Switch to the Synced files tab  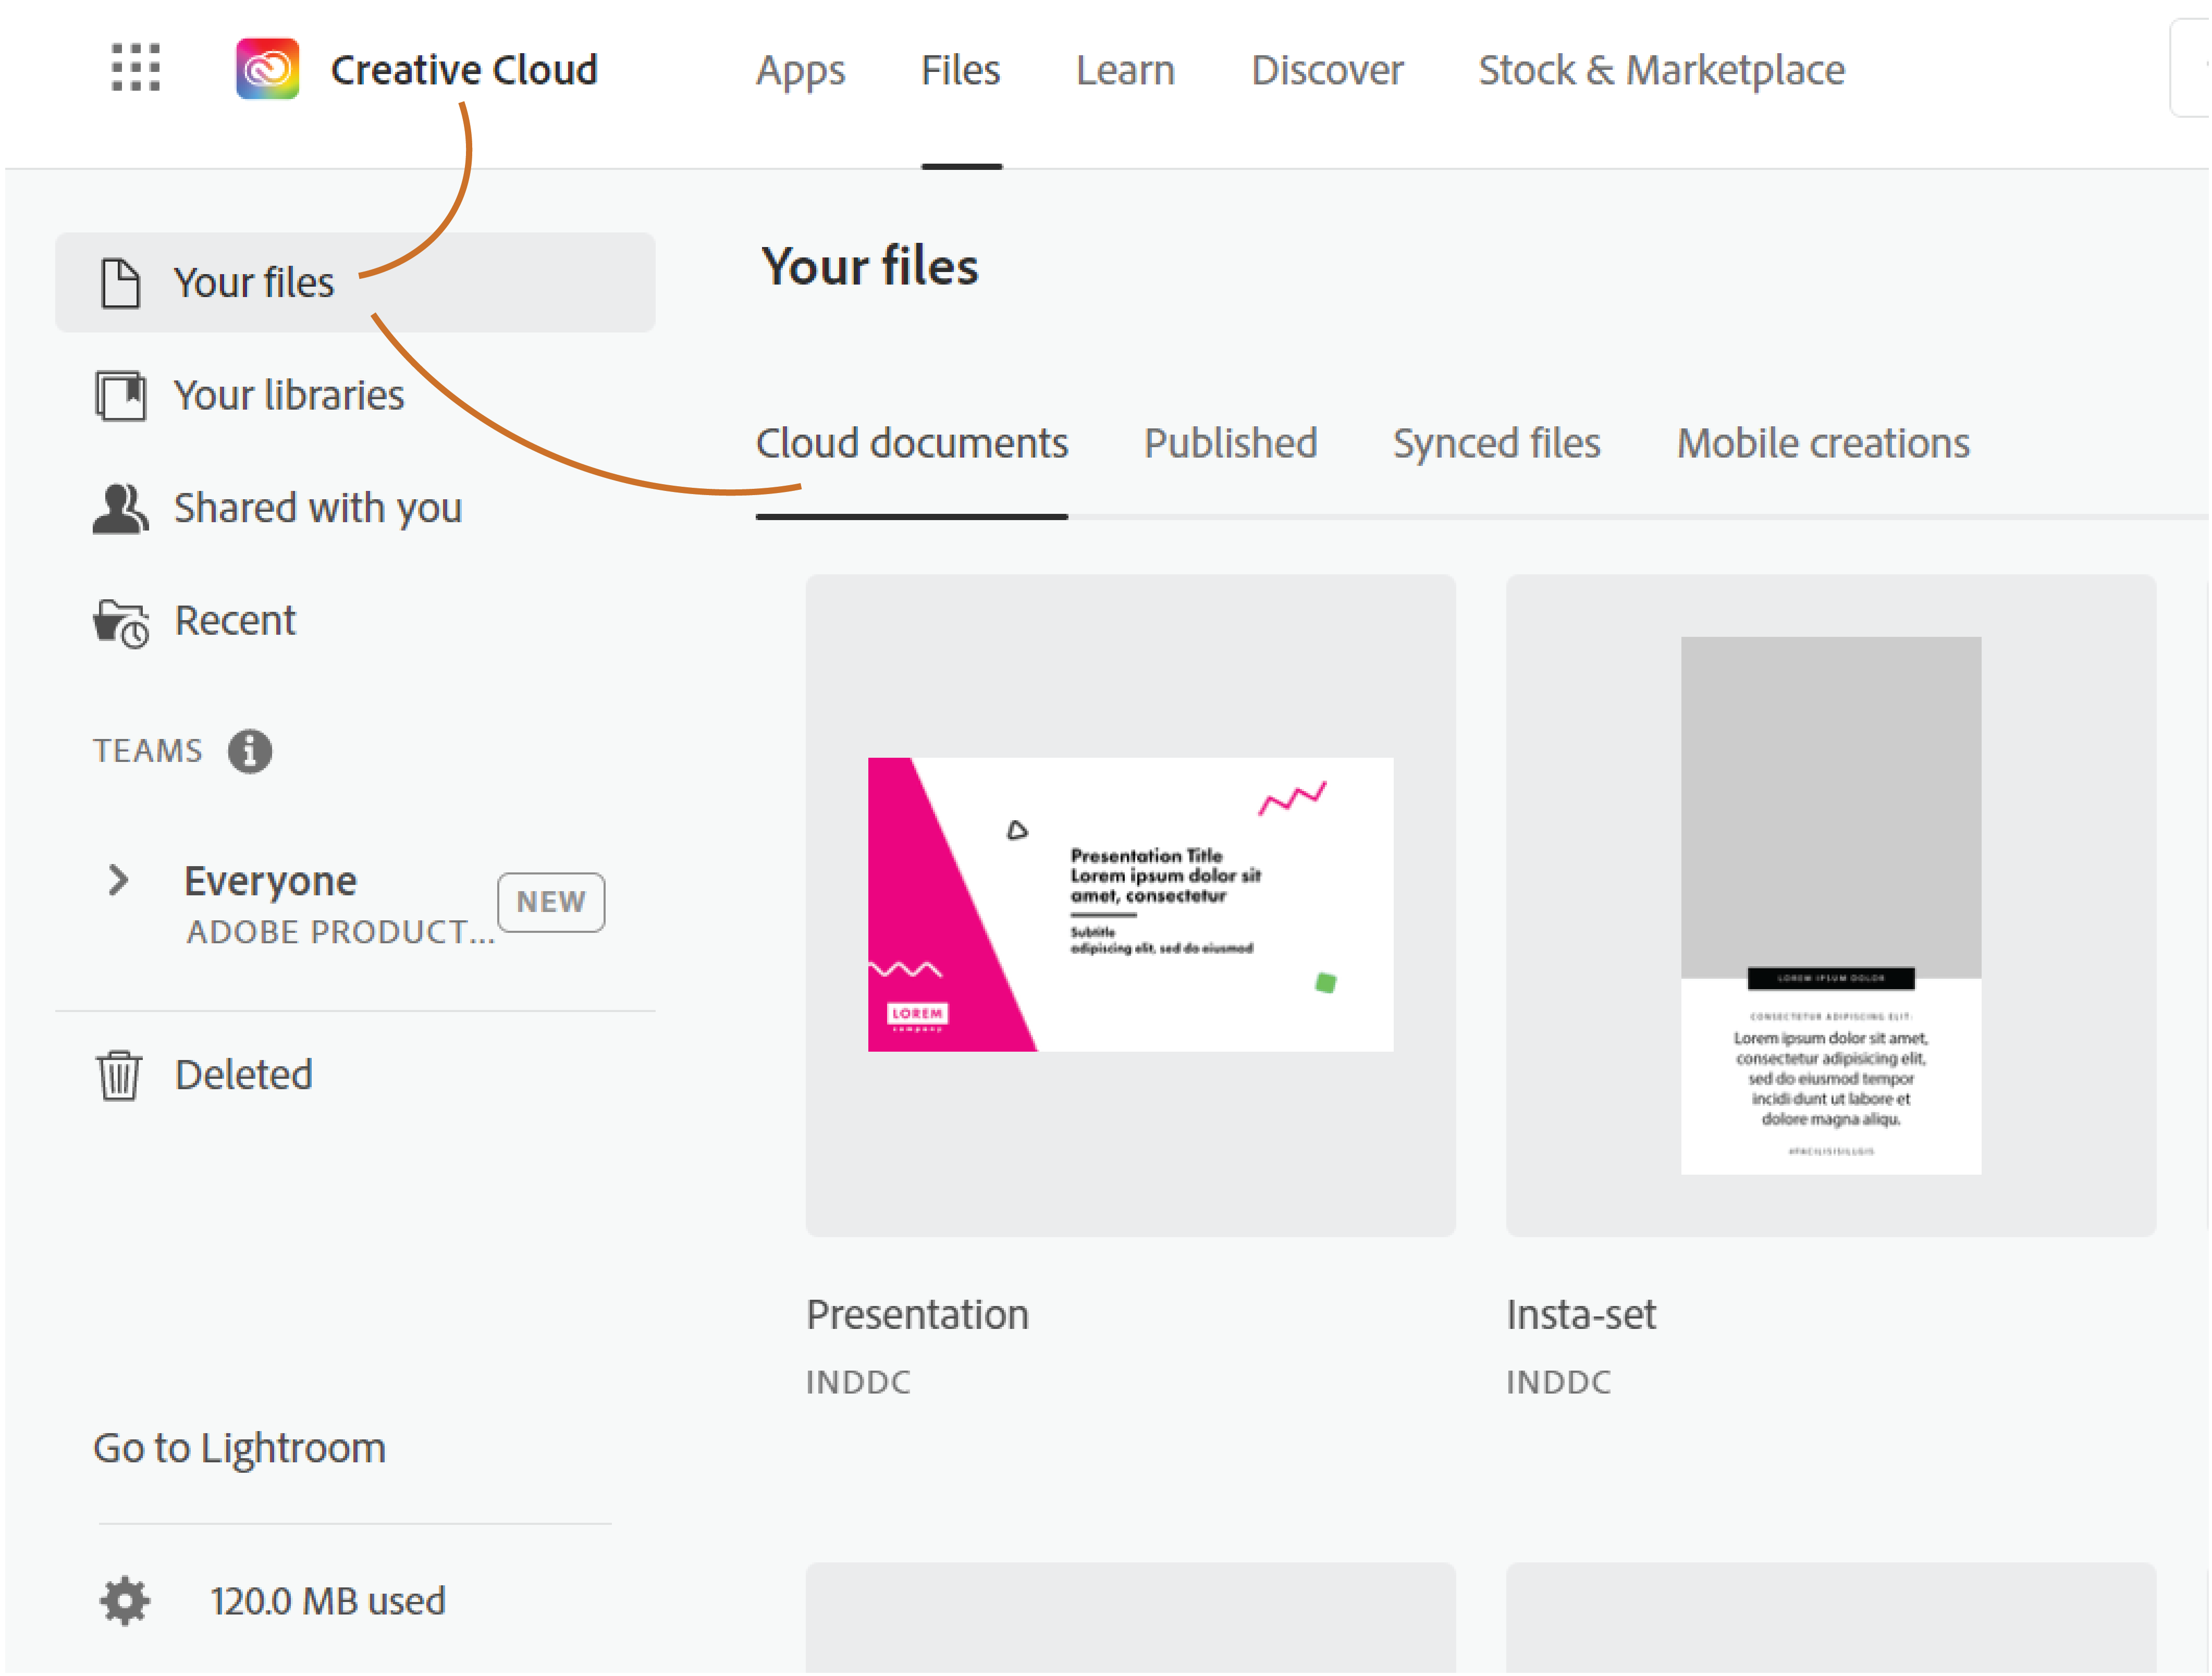pos(1497,444)
